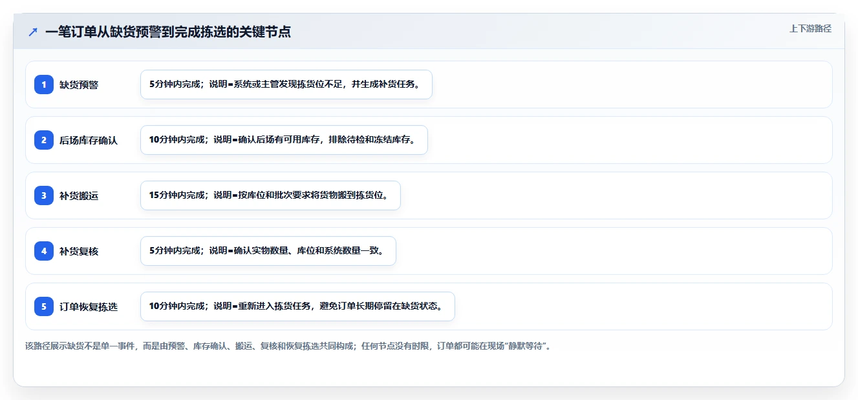Click the 后场库存确认 step label
The width and height of the screenshot is (858, 400).
point(89,140)
